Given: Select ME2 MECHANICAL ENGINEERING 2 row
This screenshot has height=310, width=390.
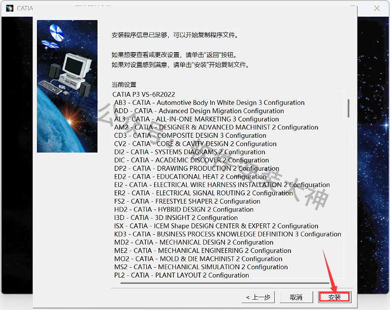Looking at the screenshot, I should [x=203, y=250].
